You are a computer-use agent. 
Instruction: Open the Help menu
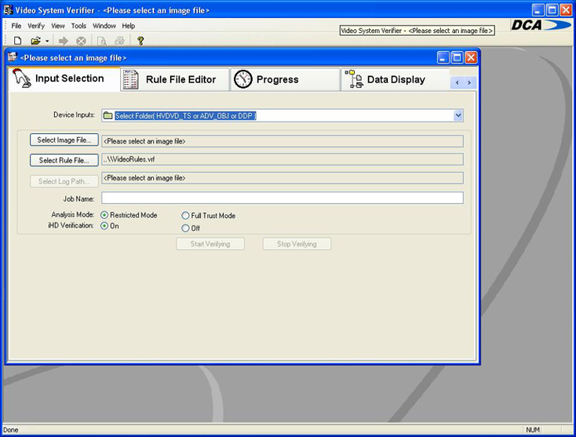(129, 26)
